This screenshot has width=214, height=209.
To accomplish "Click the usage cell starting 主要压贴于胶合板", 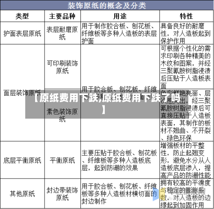I will (x=120, y=160).
